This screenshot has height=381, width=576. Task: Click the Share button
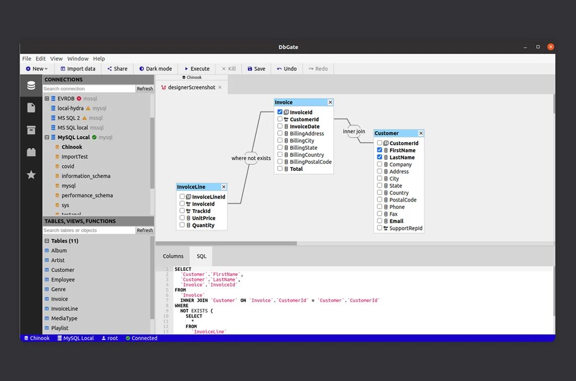[117, 68]
